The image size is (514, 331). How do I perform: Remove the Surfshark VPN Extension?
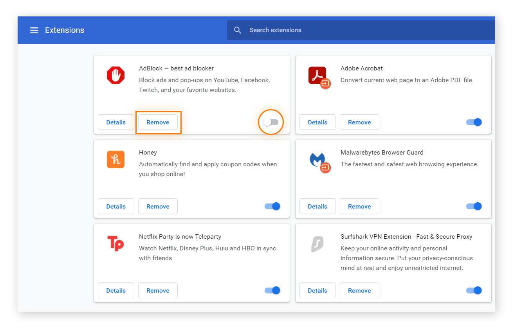coord(359,290)
